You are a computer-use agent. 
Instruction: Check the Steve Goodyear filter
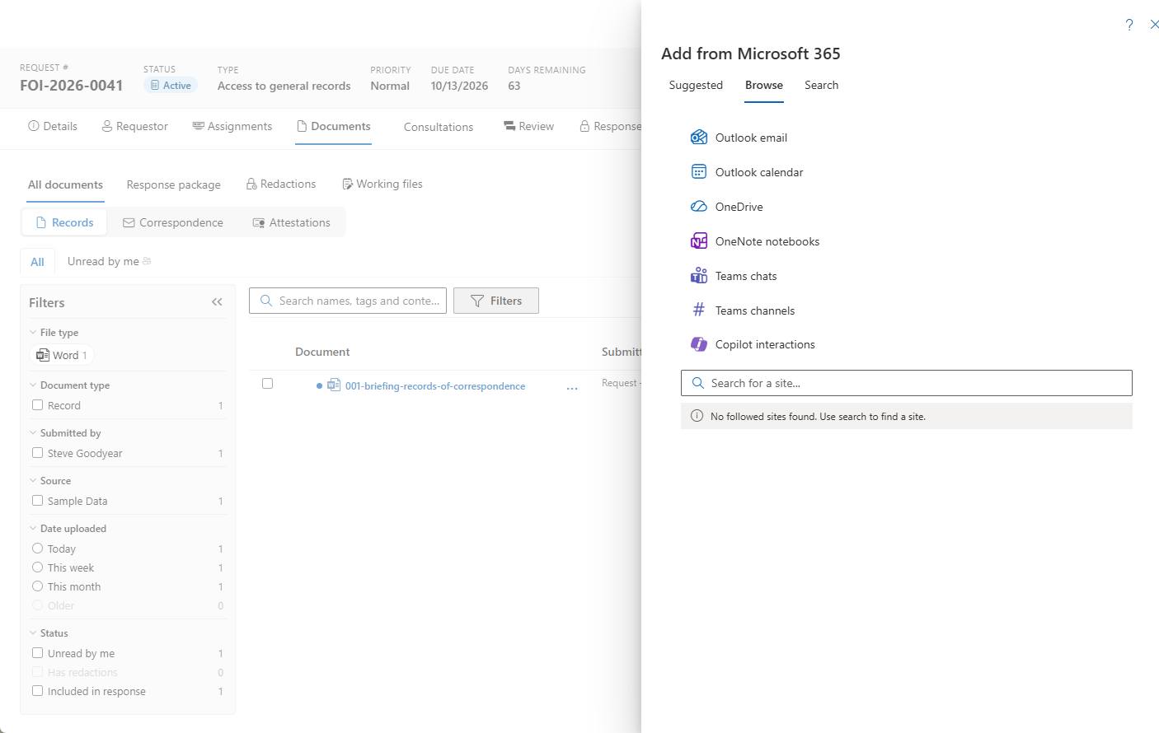[37, 452]
